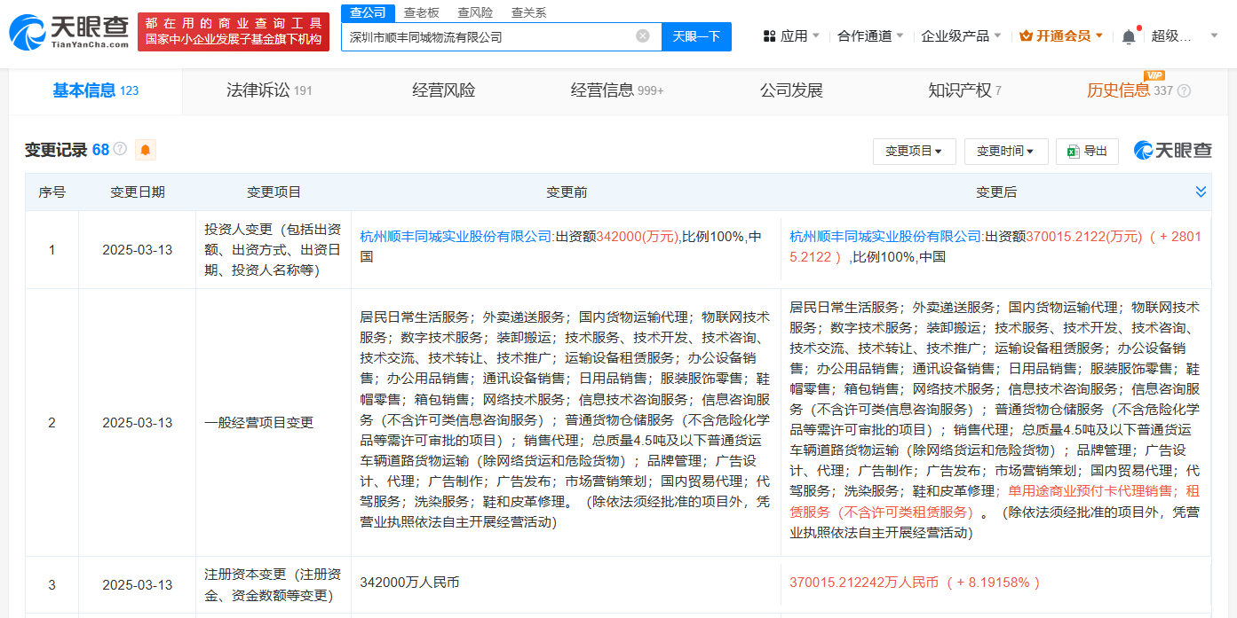The image size is (1237, 618).
Task: Click the Tianyancha watermark logo above the table
Action: [x=1170, y=149]
